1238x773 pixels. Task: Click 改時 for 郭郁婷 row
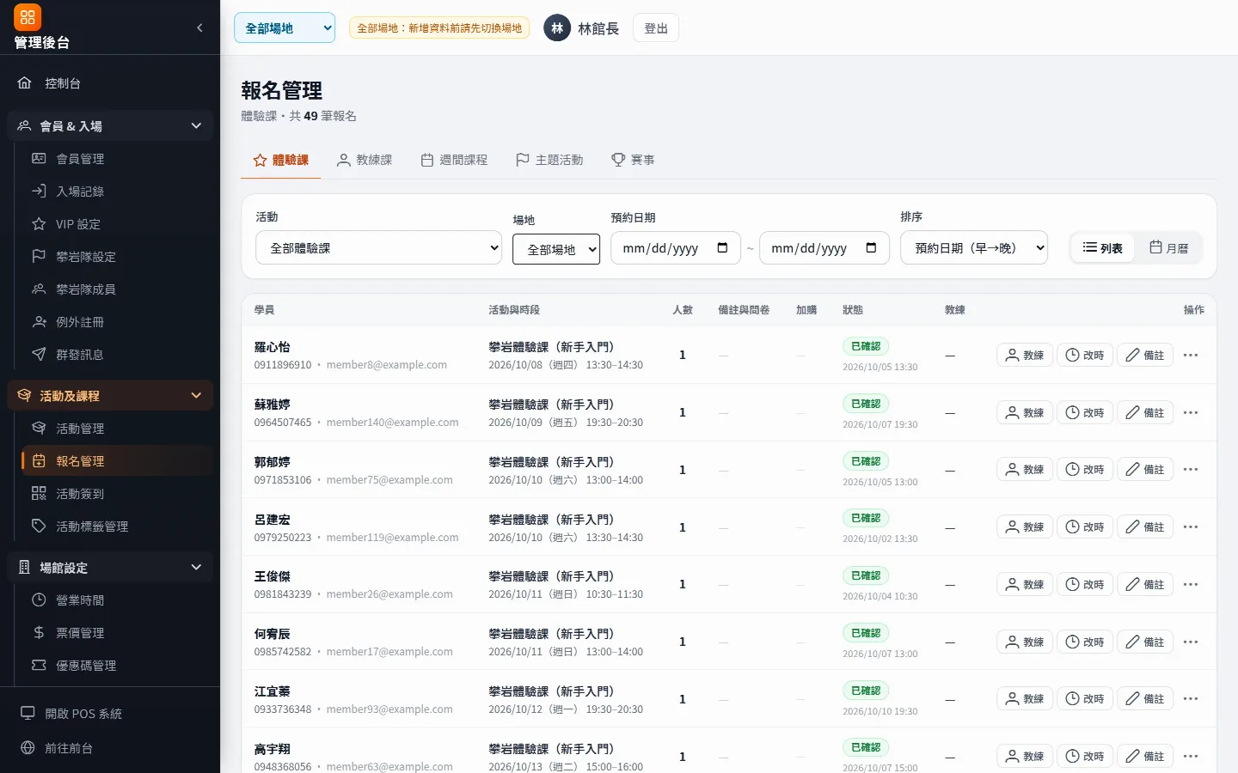(1085, 470)
